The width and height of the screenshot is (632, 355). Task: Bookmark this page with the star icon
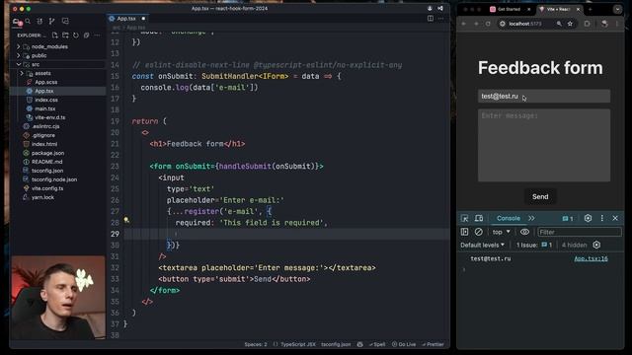tap(570, 24)
